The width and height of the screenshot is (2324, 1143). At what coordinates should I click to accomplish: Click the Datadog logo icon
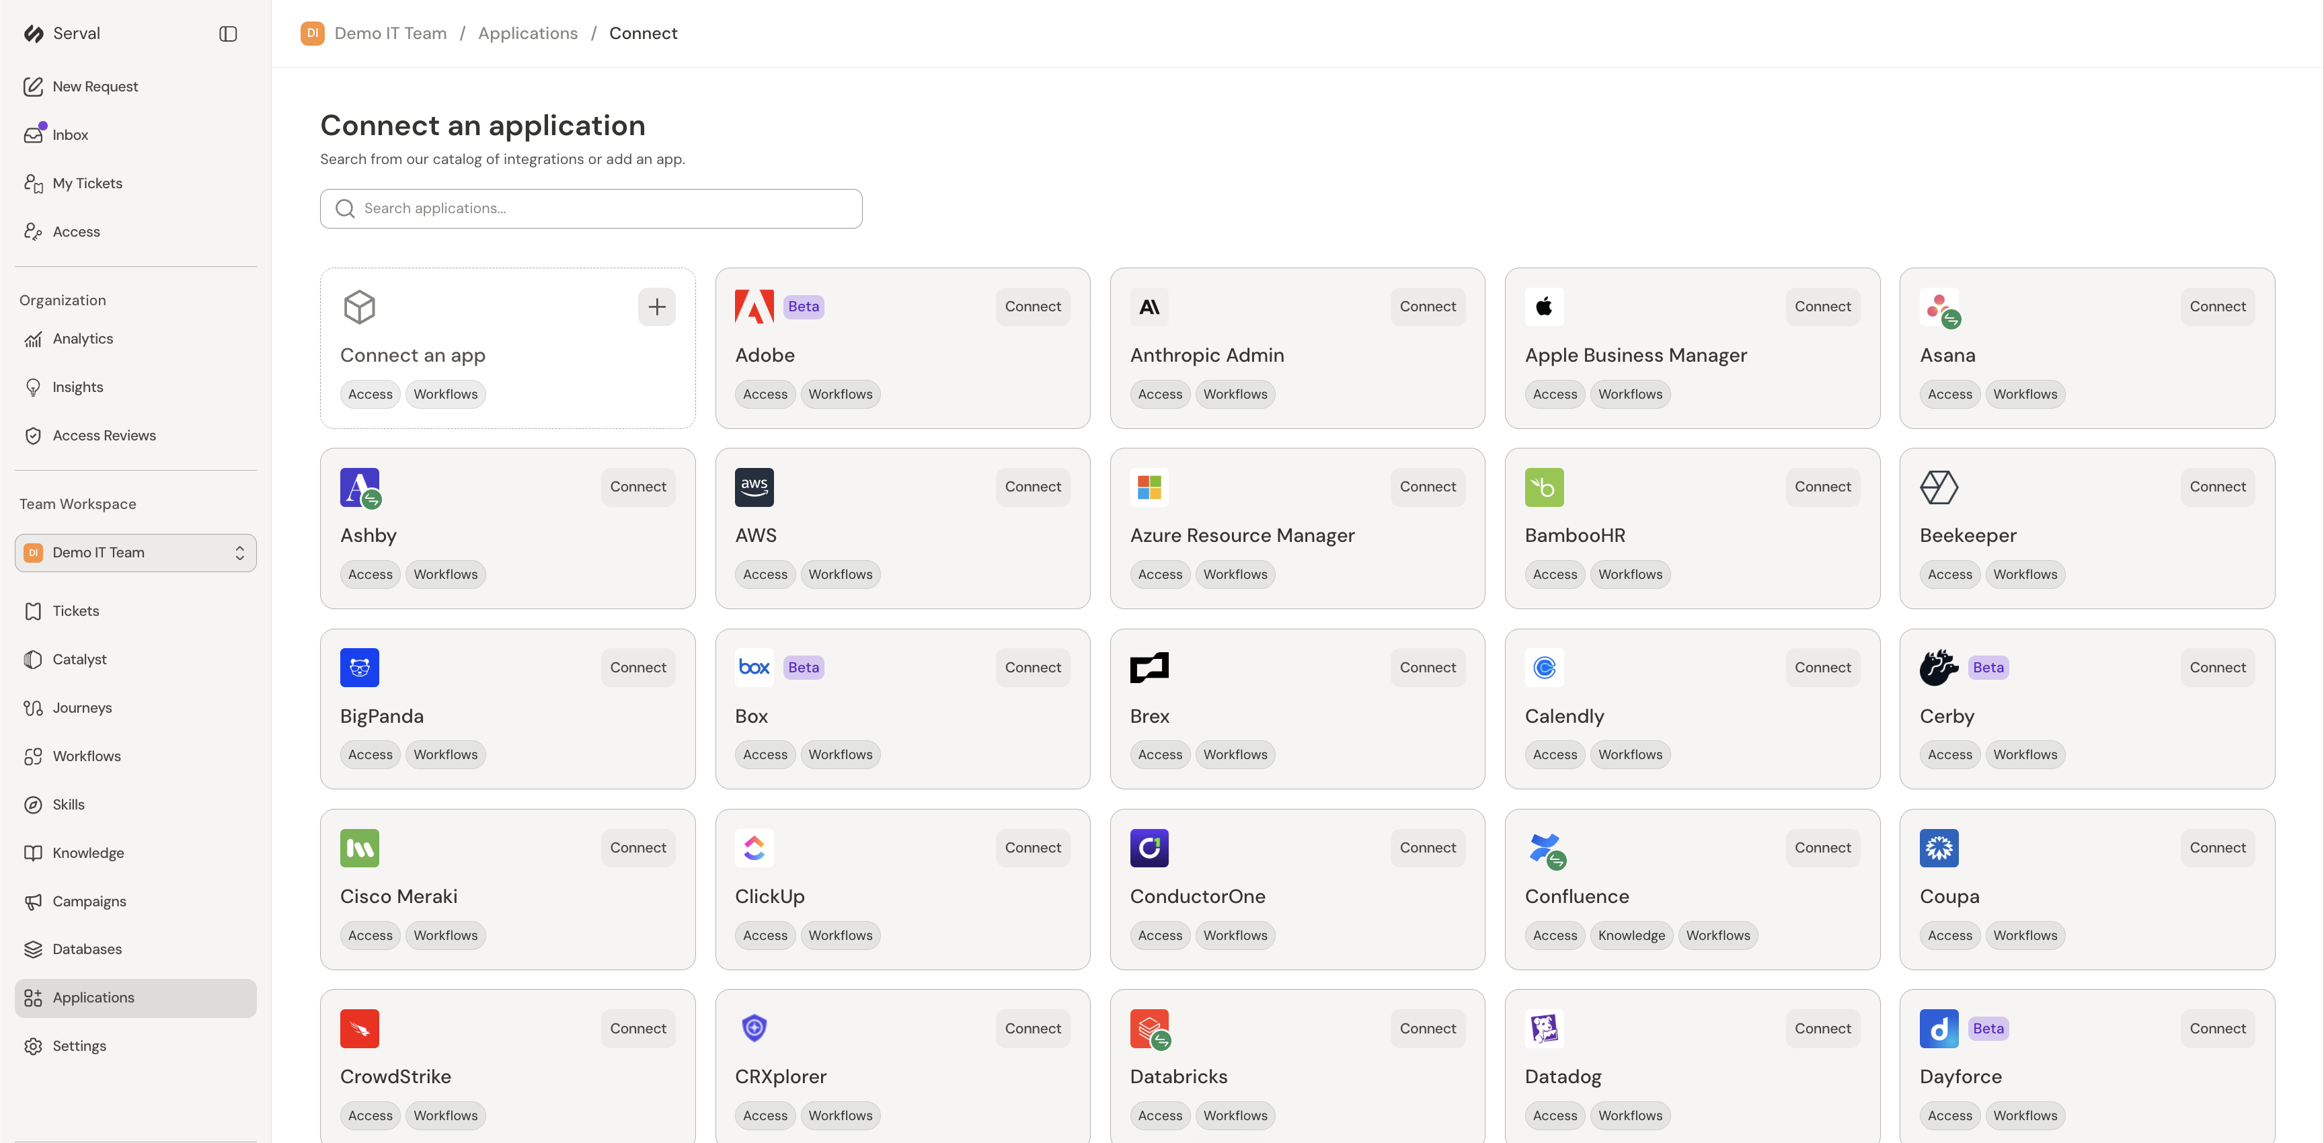coord(1544,1029)
